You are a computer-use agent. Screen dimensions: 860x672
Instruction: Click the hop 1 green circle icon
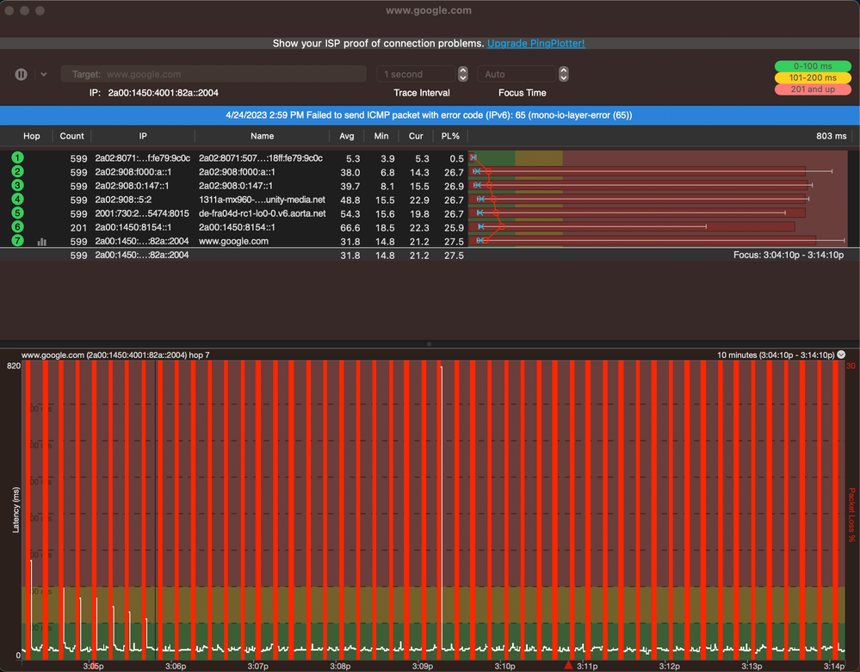(18, 158)
